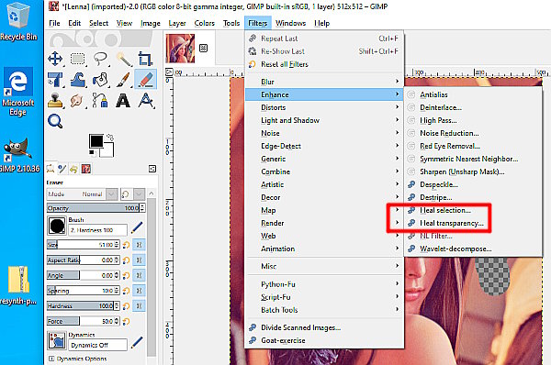Close the Lenna image tab
Viewport: 551px width, 365px height.
coord(203,48)
